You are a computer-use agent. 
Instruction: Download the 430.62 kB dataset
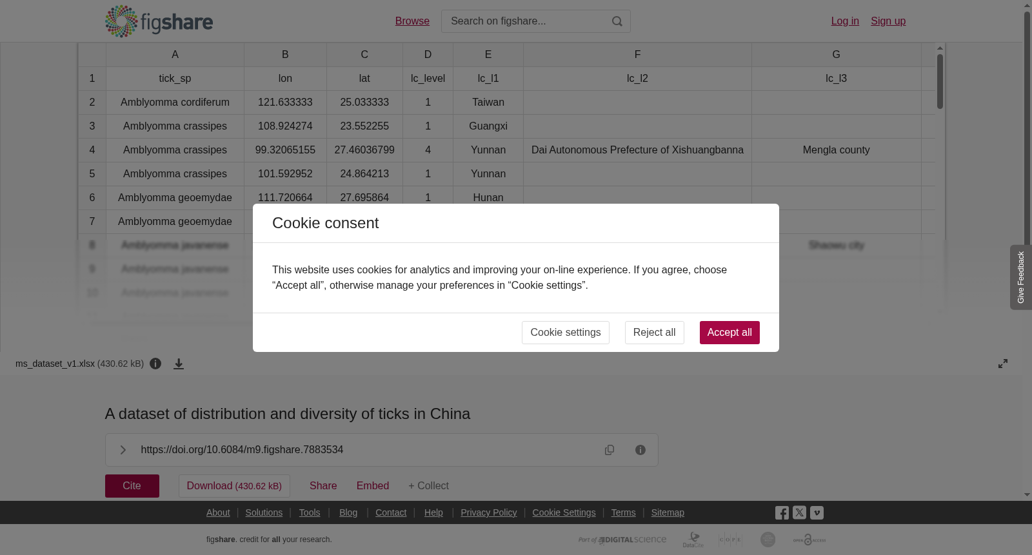[x=234, y=486]
